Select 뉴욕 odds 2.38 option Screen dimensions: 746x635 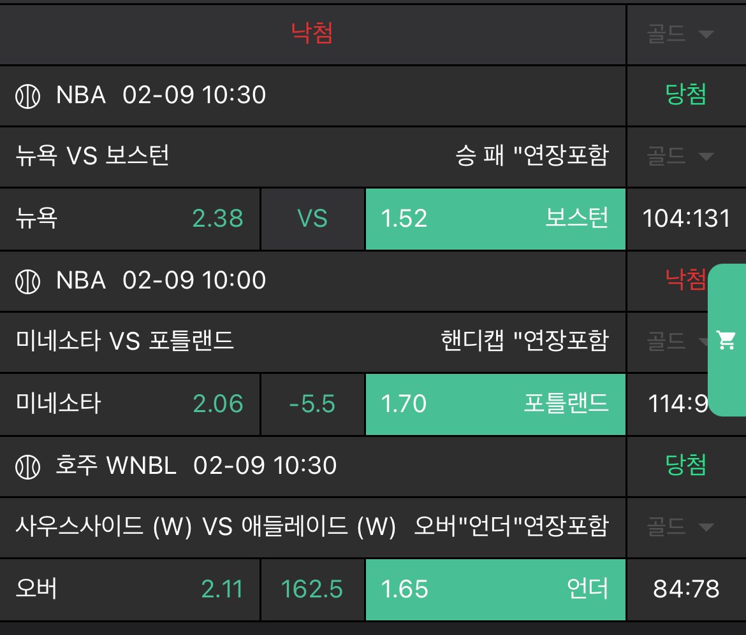(130, 219)
